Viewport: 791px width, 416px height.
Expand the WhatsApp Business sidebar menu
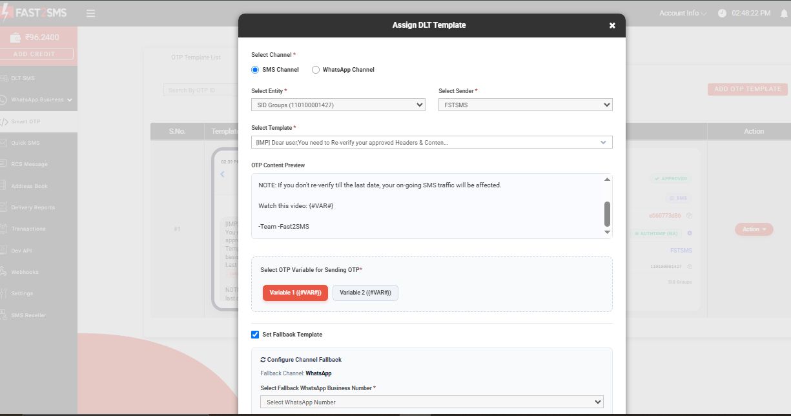click(39, 100)
